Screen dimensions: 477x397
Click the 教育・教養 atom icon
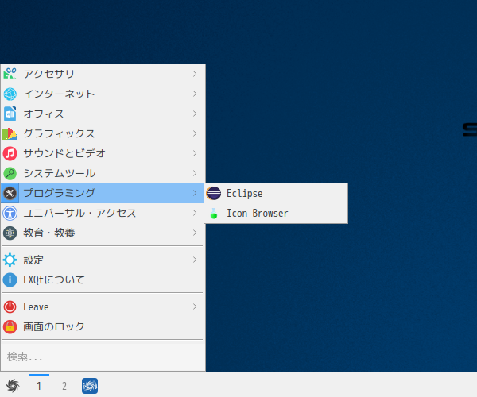coord(10,233)
